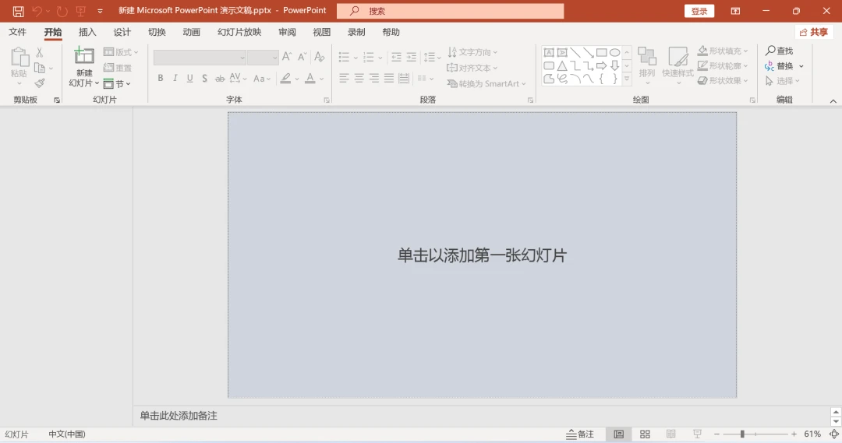The height and width of the screenshot is (443, 842).
Task: Open the 文件 file menu
Action: point(17,32)
